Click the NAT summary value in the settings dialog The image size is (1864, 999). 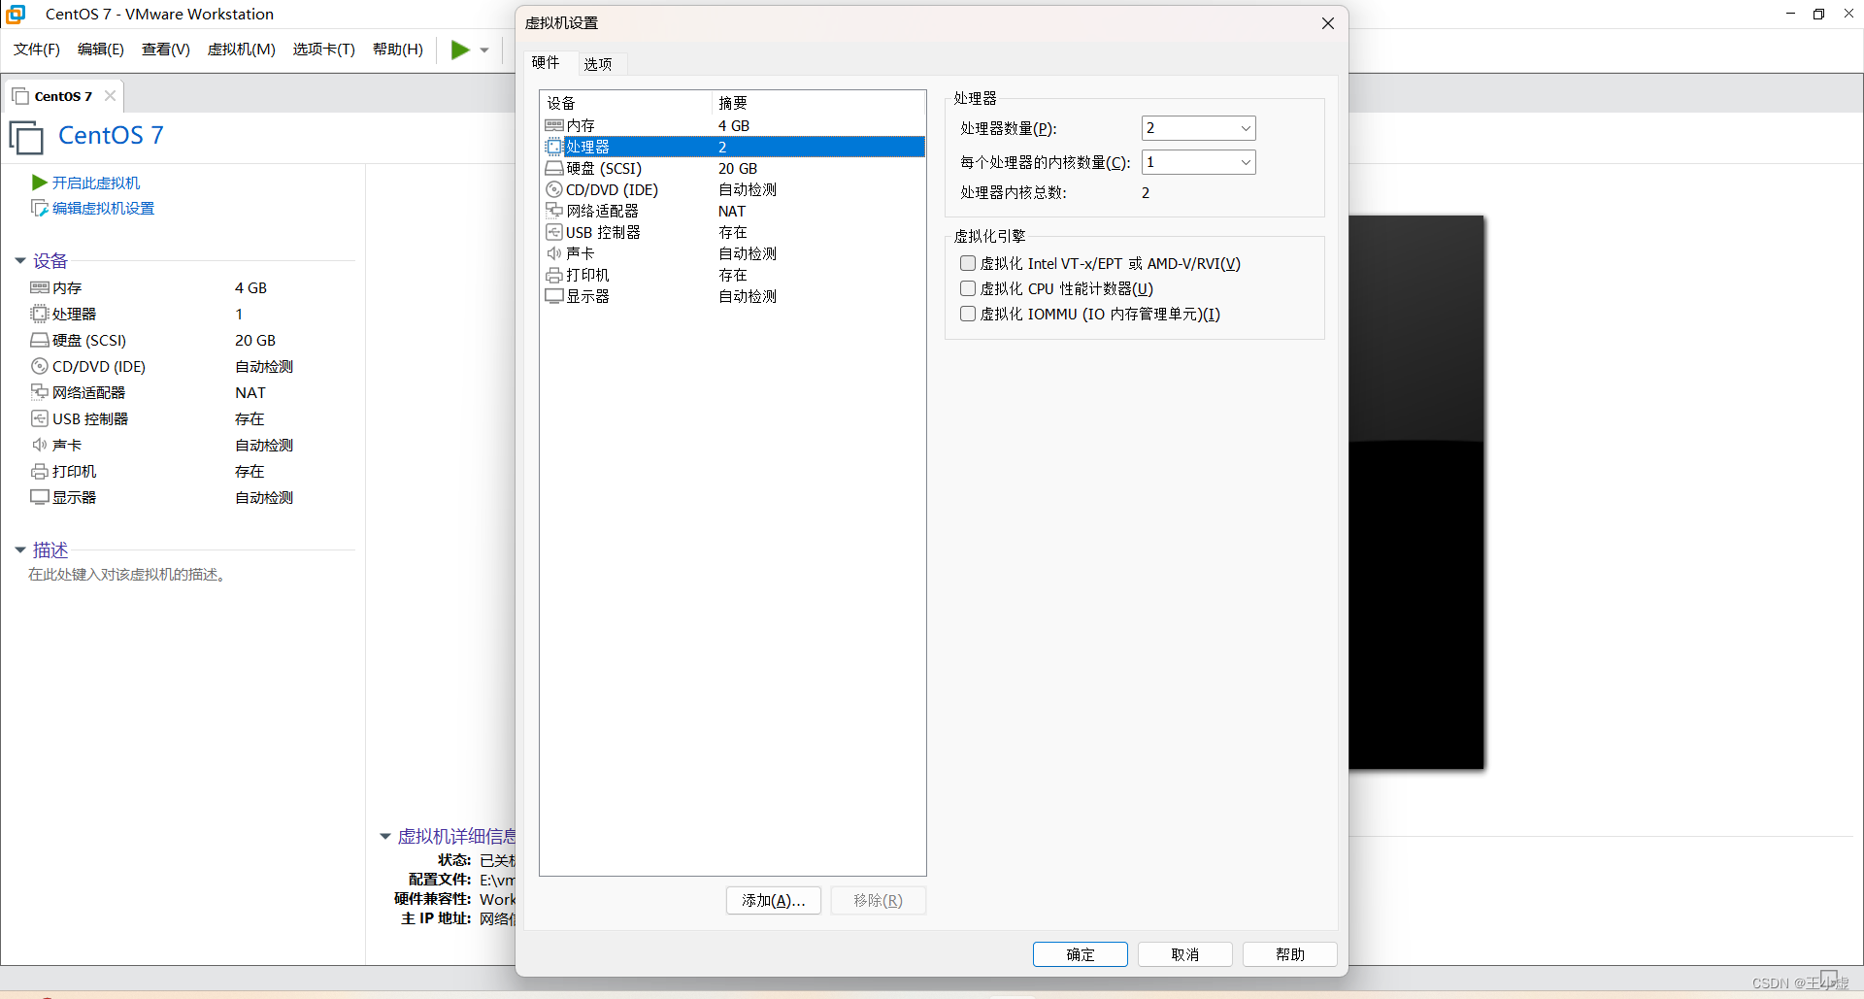[732, 211]
